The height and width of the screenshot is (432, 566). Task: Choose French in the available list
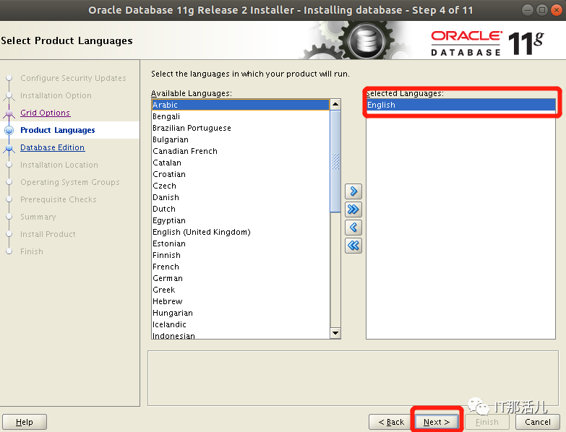241,267
